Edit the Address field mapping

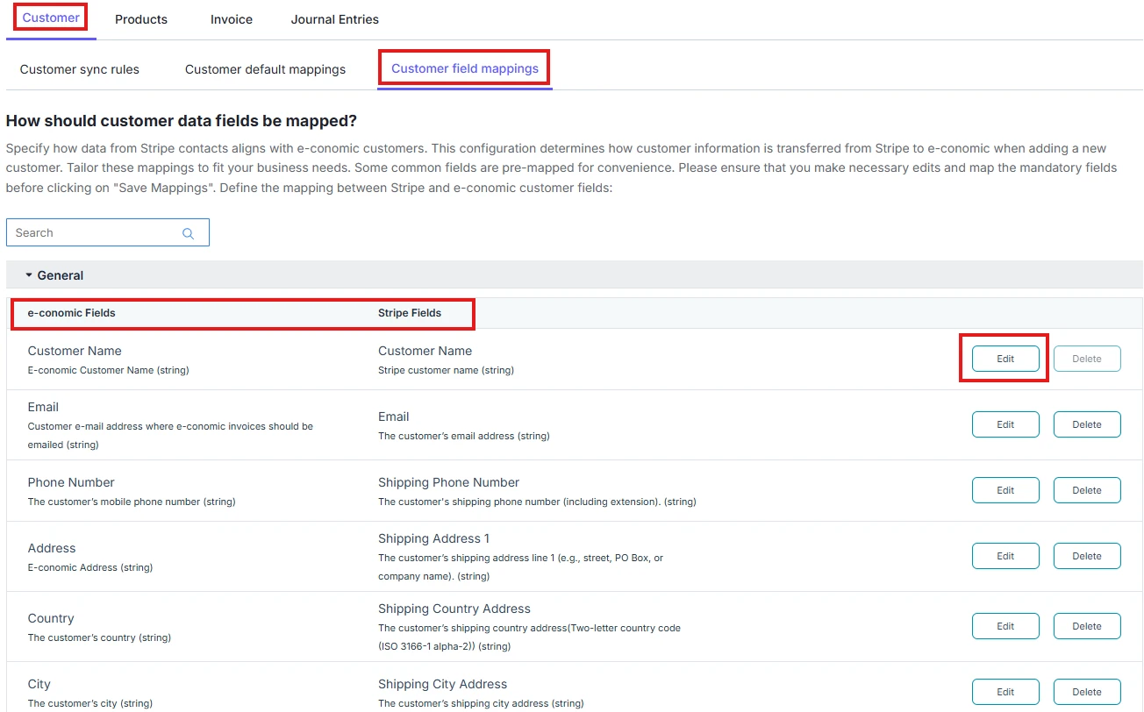click(x=1005, y=556)
